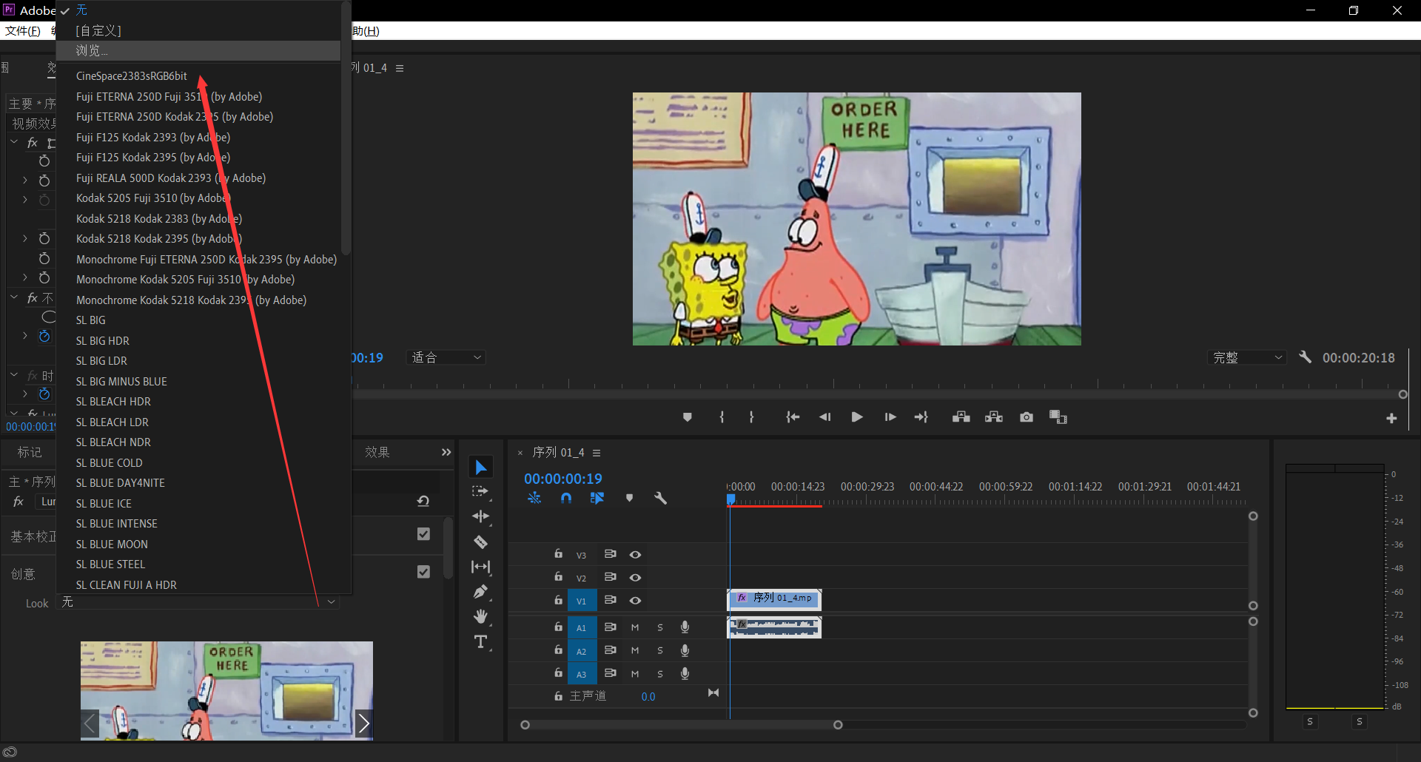Click the timeline wrench settings icon
This screenshot has height=762, width=1421.
[660, 498]
